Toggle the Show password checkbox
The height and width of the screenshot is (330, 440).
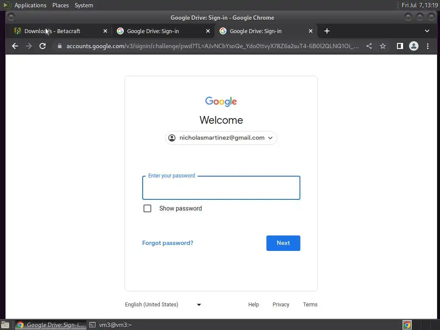(147, 208)
